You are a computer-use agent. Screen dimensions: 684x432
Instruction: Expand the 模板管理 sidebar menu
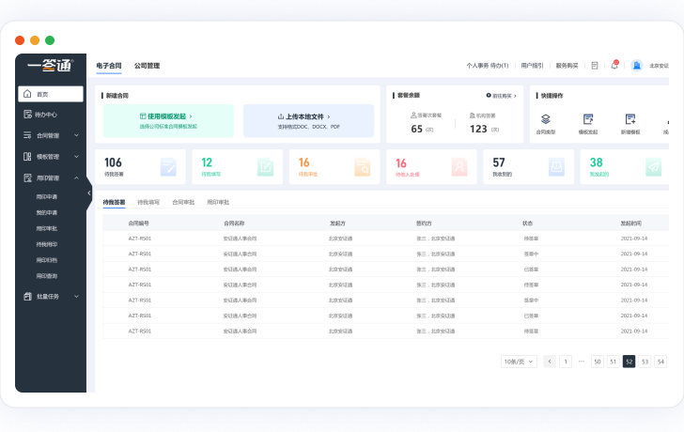point(51,157)
